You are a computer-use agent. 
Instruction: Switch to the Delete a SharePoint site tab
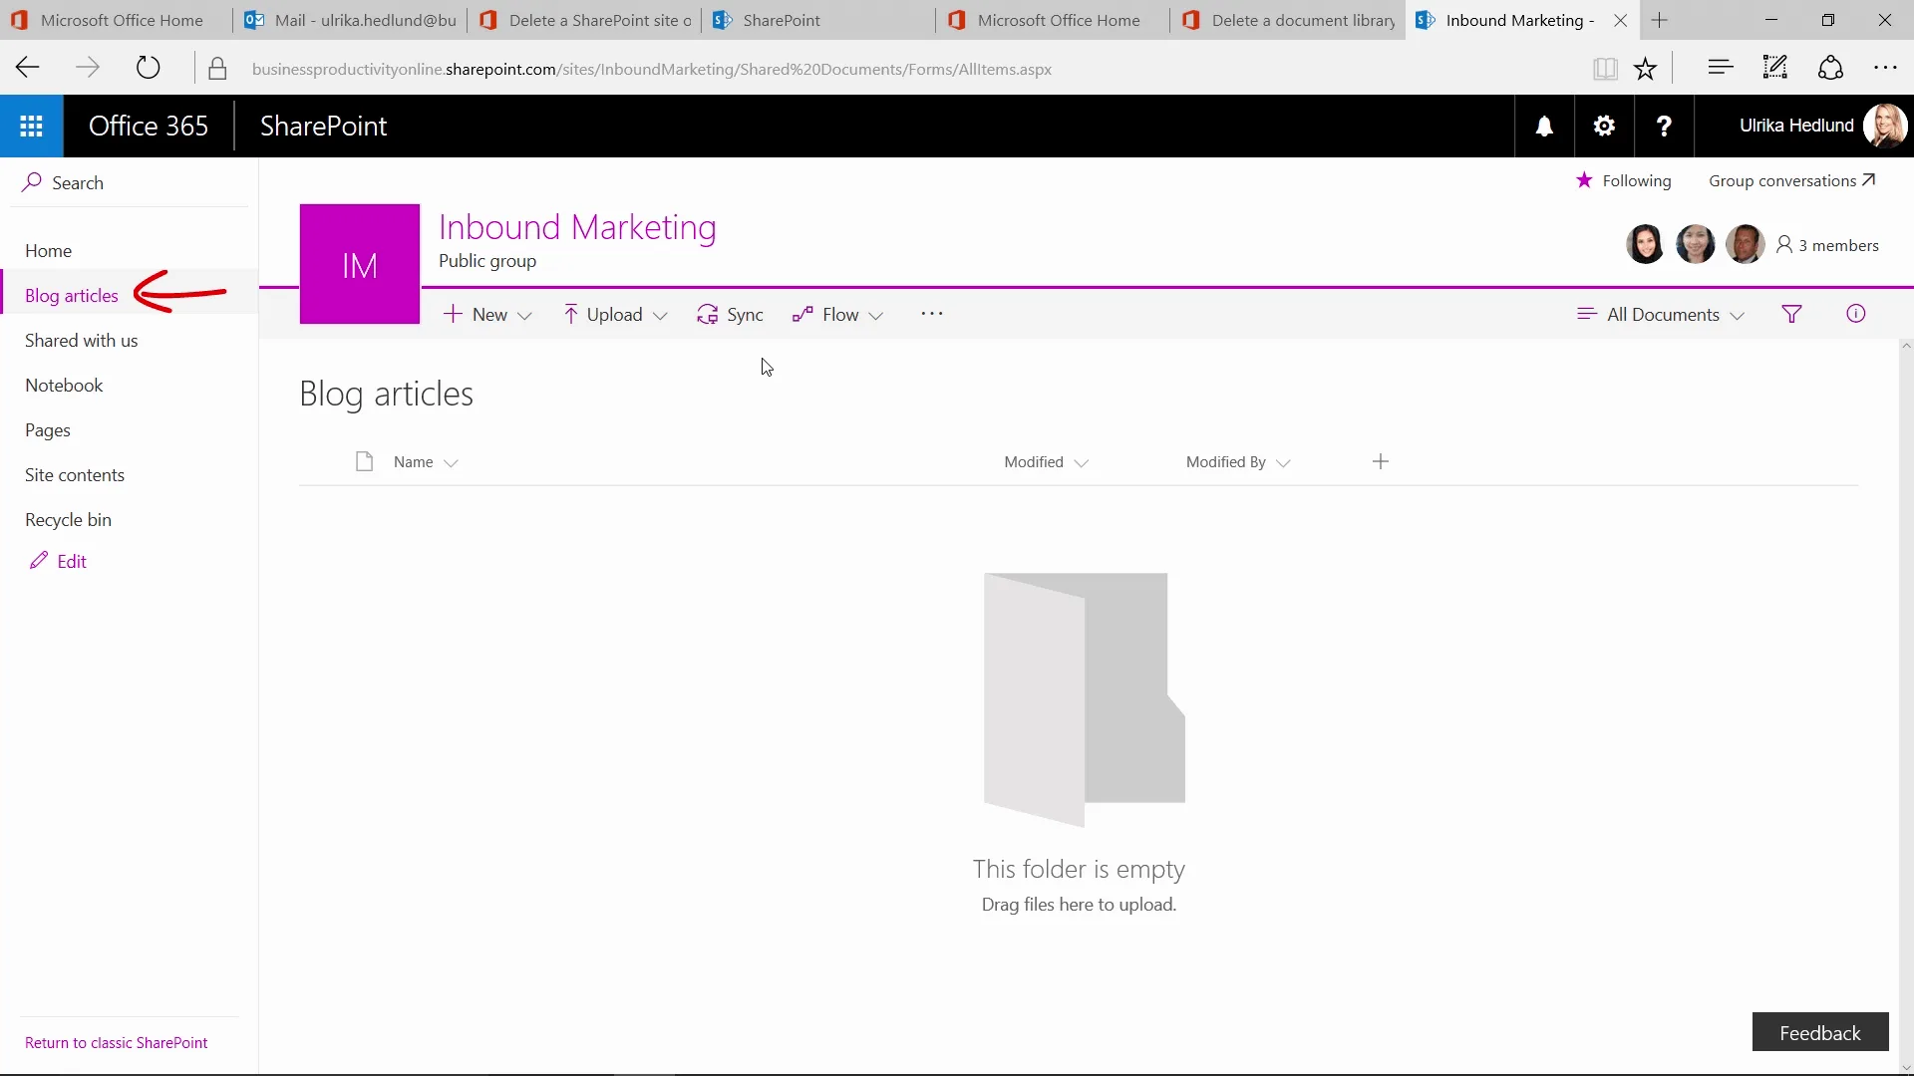(x=585, y=20)
